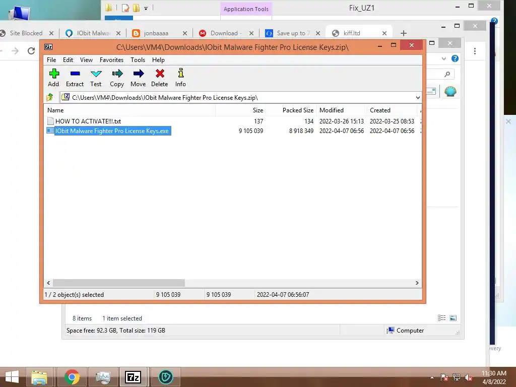The height and width of the screenshot is (387, 516).
Task: Open the Favorites menu
Action: pos(111,60)
